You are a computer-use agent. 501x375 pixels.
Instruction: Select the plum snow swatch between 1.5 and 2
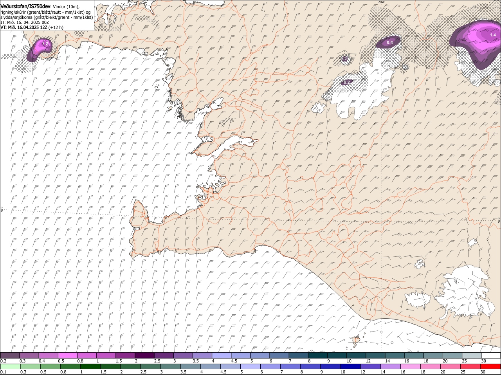(x=125, y=355)
